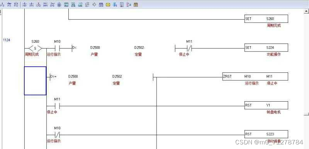Viewport: 309px width, 149px height.
Task: Click the diamond-shaped toolbar icon
Action: point(94,5)
